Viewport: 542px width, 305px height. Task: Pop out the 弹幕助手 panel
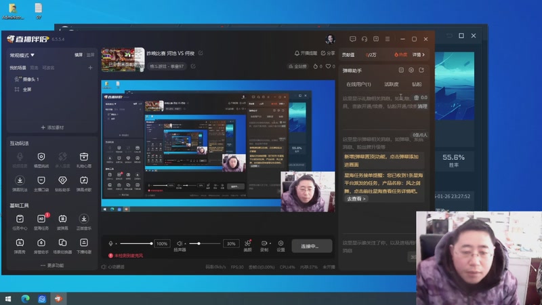click(x=421, y=70)
